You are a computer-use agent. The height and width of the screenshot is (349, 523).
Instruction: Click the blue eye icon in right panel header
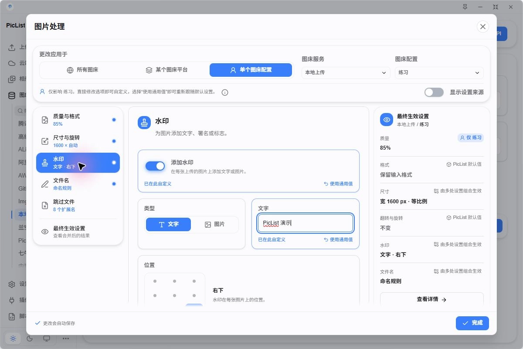387,120
